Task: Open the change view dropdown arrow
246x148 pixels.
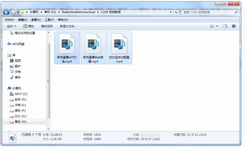Action: click(217, 26)
